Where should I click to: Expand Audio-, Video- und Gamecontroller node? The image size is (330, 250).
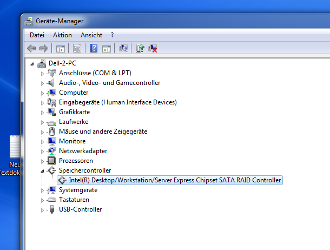click(x=42, y=83)
